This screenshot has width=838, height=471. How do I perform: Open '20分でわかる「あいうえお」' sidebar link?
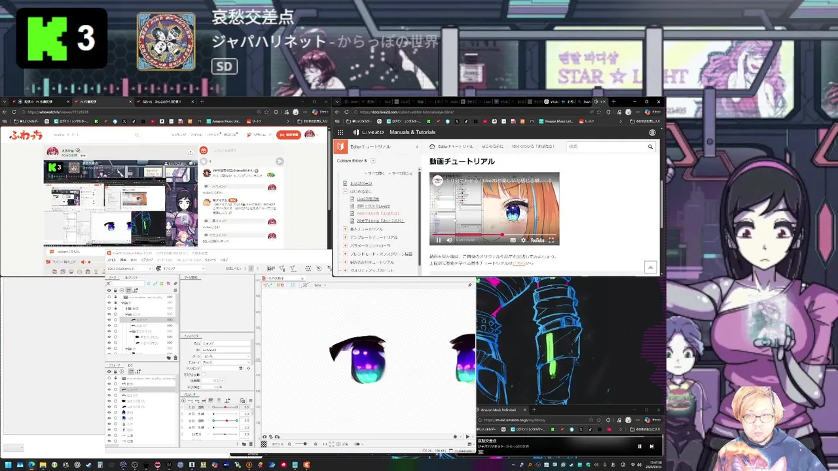(x=380, y=221)
